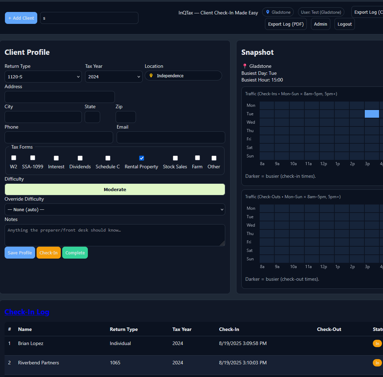Click the orange Check-In button
The height and width of the screenshot is (377, 383).
click(x=48, y=253)
